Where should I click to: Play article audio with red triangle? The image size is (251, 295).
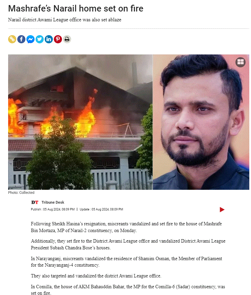pos(222,209)
